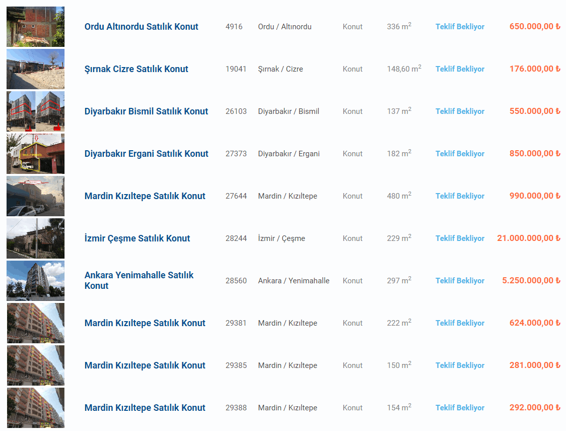Screen dimensions: 566x431
Task: Open the Ankara Yenimahalle Satılık Konut title
Action: click(139, 280)
